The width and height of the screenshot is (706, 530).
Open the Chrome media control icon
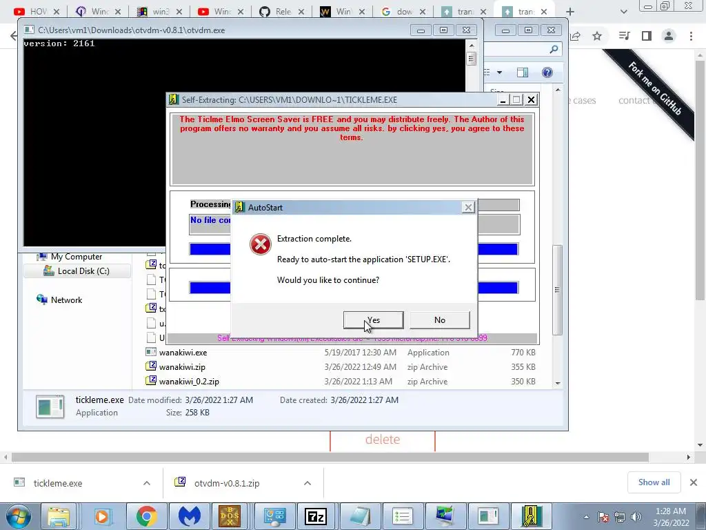tap(624, 36)
